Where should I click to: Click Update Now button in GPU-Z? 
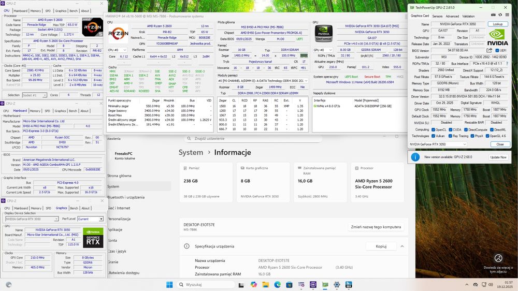[498, 157]
